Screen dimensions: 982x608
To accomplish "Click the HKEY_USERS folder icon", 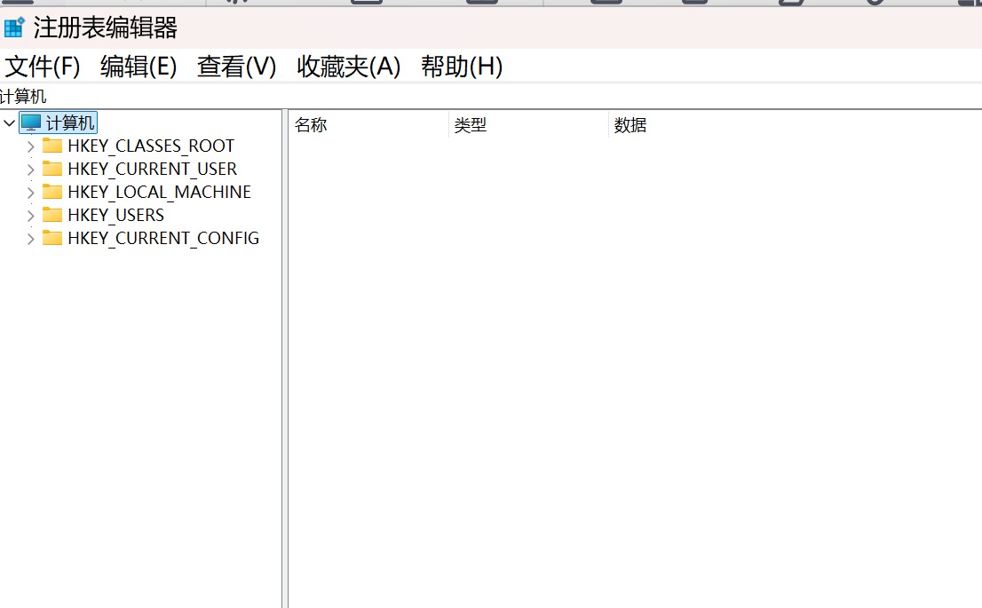I will (x=52, y=215).
